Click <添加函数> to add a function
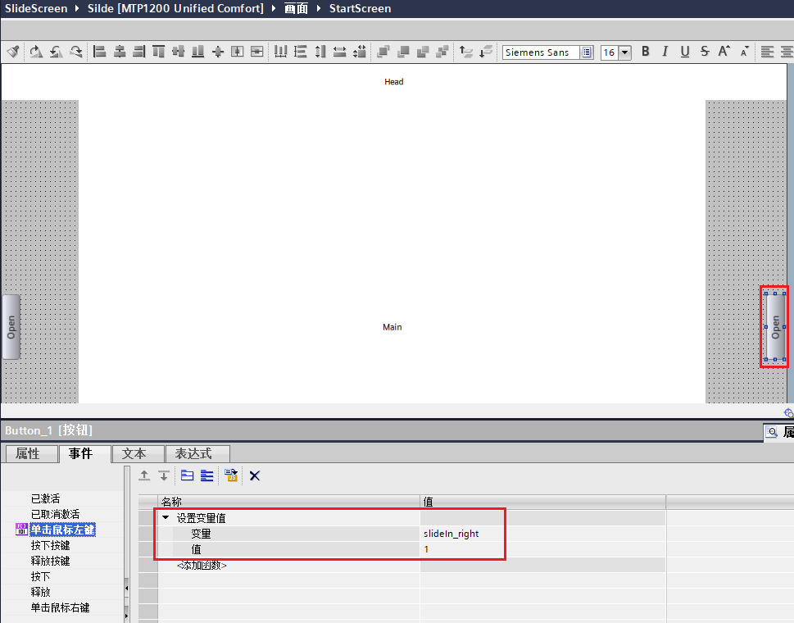 202,565
